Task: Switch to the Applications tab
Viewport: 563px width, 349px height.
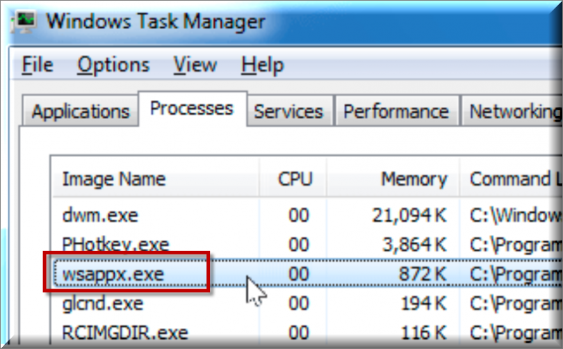Action: tap(81, 111)
